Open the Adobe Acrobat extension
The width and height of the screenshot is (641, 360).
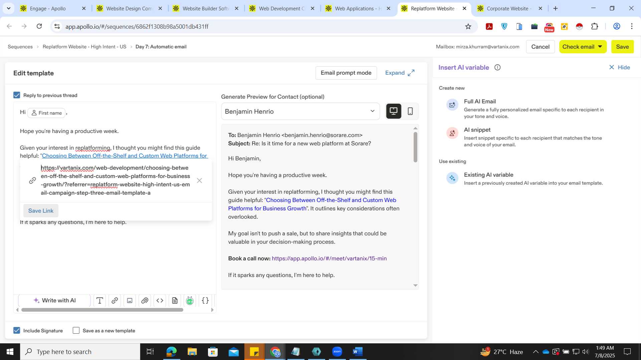point(489,26)
